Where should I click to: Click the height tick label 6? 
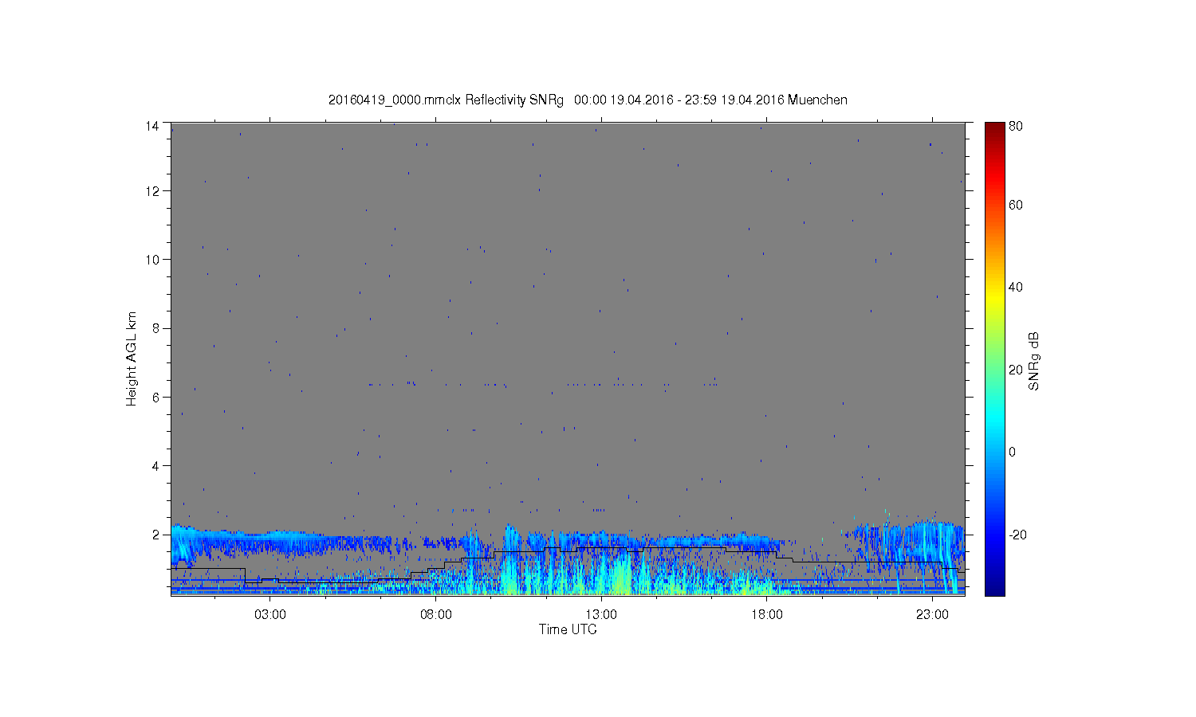pos(155,397)
